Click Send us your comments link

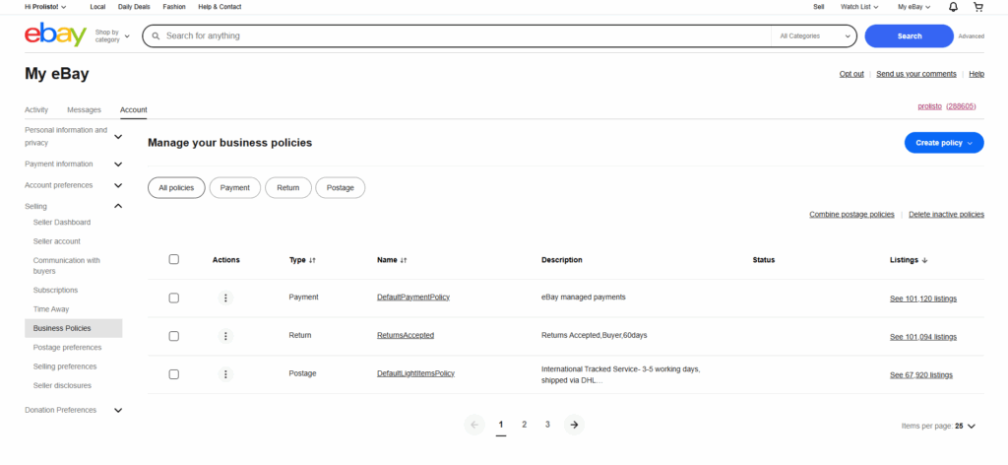coord(916,74)
